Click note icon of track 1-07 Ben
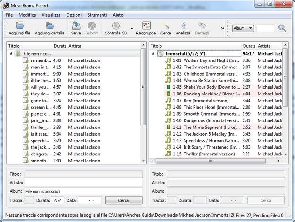295x222 pixels. pos(168,100)
